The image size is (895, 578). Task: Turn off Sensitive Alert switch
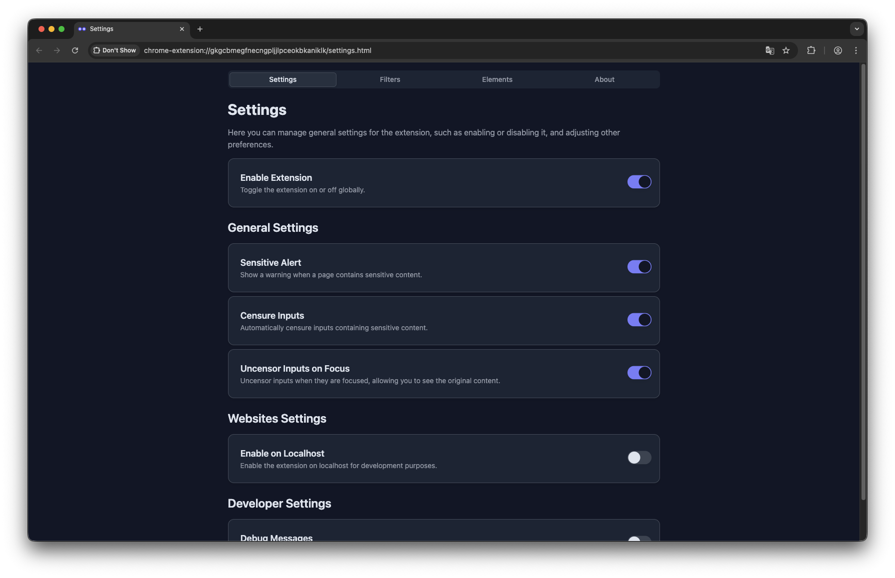click(639, 267)
